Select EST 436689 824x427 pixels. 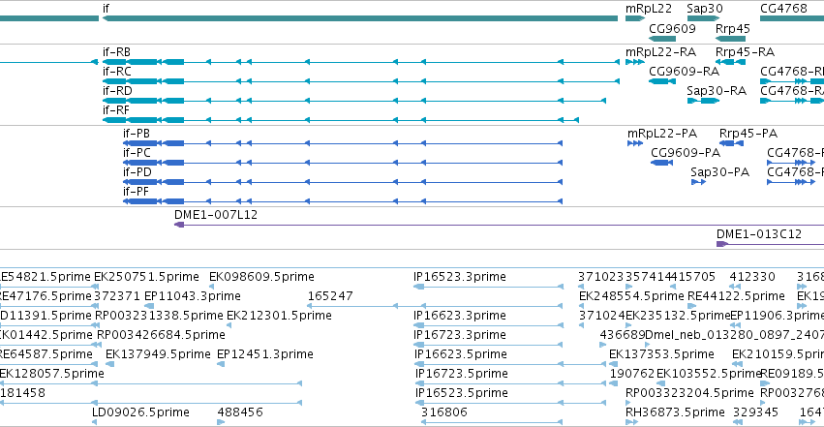[623, 335]
